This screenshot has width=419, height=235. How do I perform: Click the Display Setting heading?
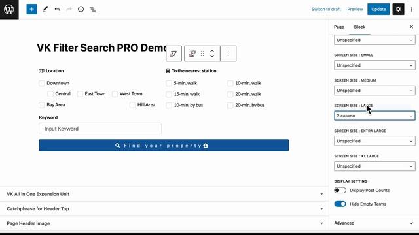[x=351, y=181]
